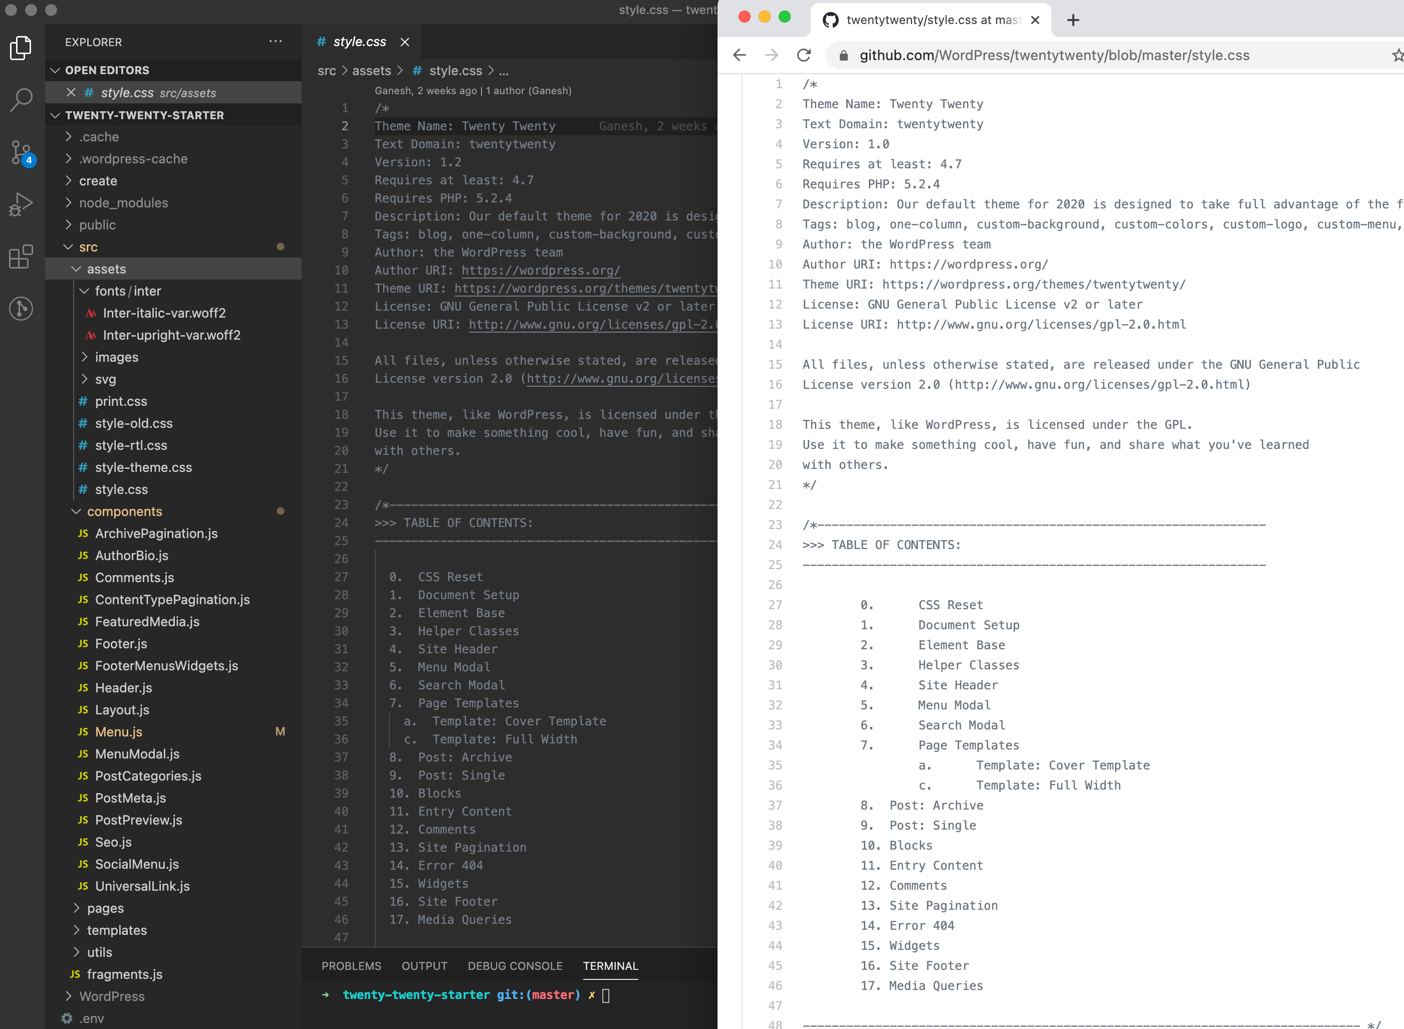Open style.css under assets folder
This screenshot has width=1404, height=1029.
pos(121,489)
